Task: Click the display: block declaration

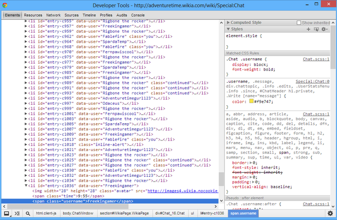Action: 250,65
